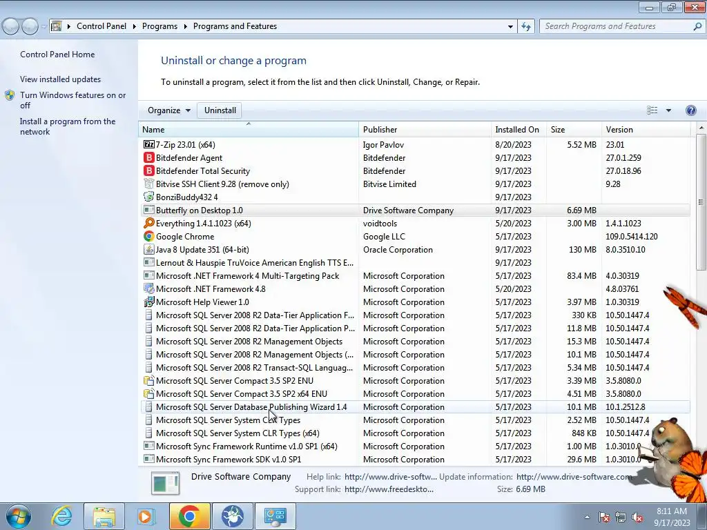This screenshot has width=707, height=530.
Task: Go to Control Panel Home
Action: click(57, 55)
